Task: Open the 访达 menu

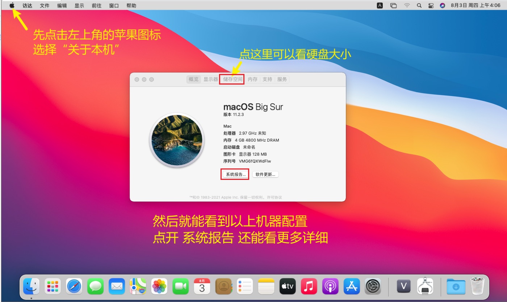Action: [x=27, y=5]
